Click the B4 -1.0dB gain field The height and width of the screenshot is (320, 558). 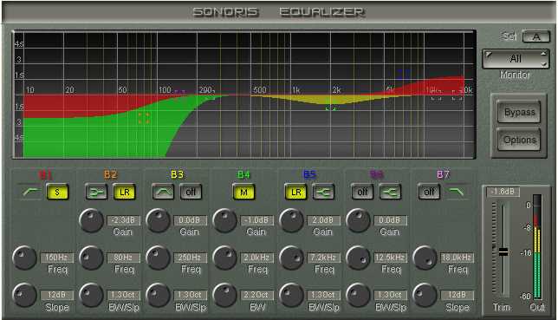[256, 220]
